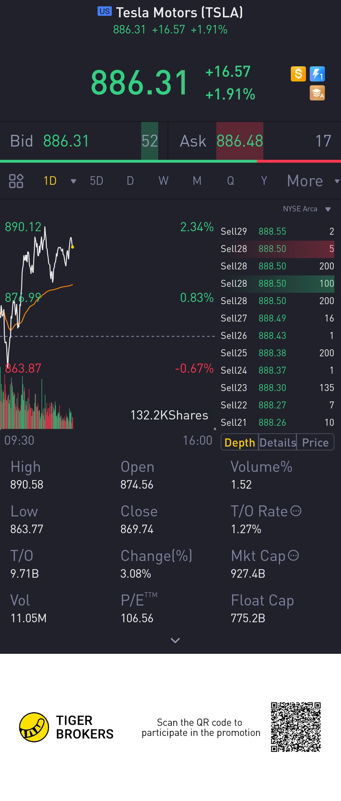Tap the T/O Rate info icon
This screenshot has height=801, width=341.
[296, 511]
